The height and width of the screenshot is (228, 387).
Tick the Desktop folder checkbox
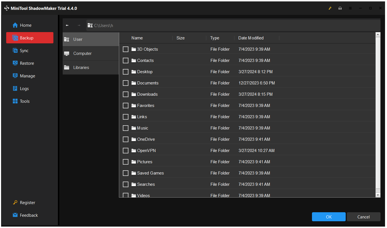point(126,72)
